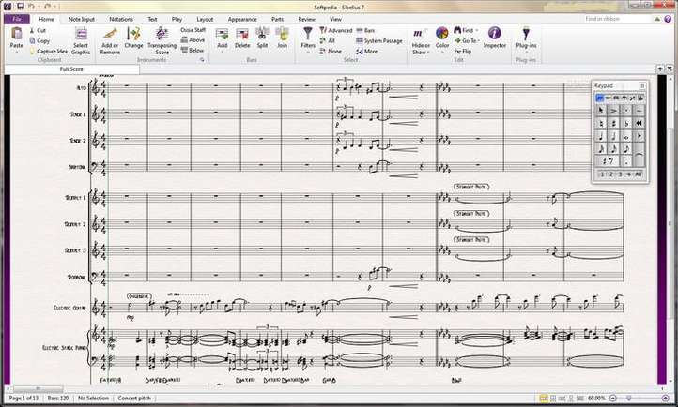Add ossia staff Above

pyautogui.click(x=193, y=40)
